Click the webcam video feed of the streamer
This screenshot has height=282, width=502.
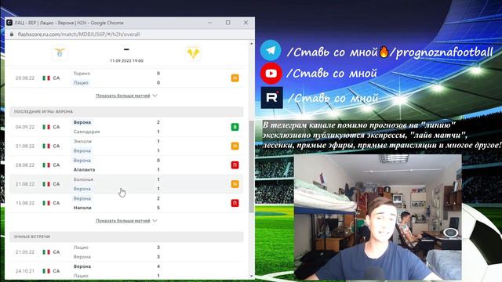(x=378, y=218)
